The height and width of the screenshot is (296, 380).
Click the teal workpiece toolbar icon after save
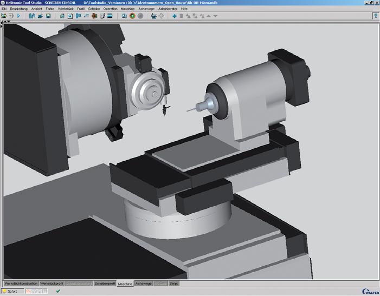coord(62,16)
